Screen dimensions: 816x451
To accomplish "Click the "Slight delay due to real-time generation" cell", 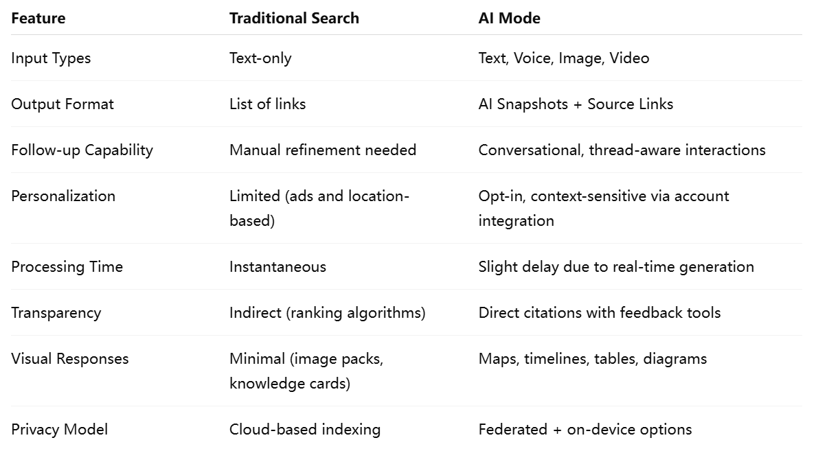I will 616,267.
